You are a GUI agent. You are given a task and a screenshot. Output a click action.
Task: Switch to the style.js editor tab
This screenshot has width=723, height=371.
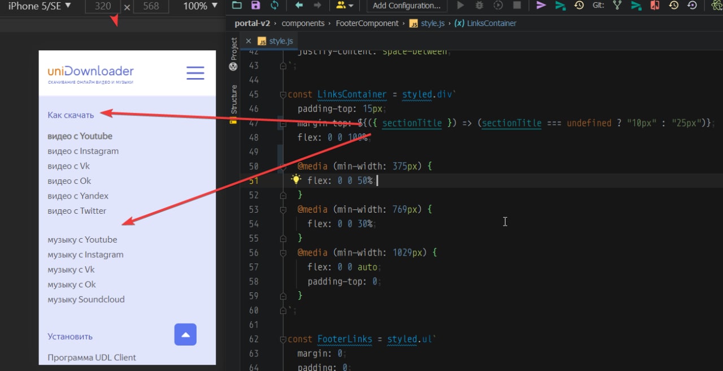pyautogui.click(x=275, y=41)
